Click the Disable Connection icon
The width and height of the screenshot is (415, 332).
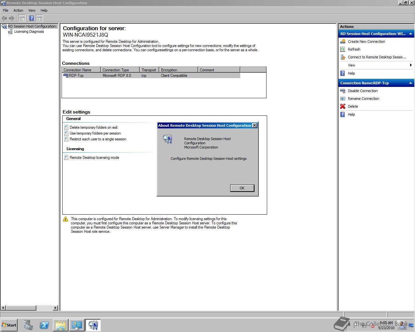343,91
